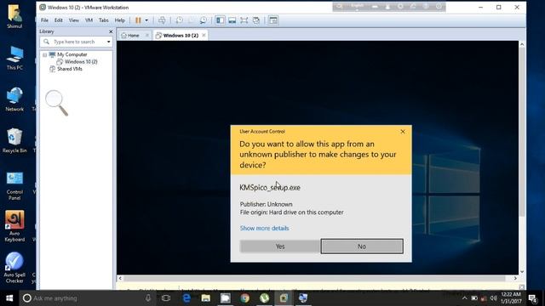Select the This PC desktop icon
The image size is (545, 306).
point(14,58)
